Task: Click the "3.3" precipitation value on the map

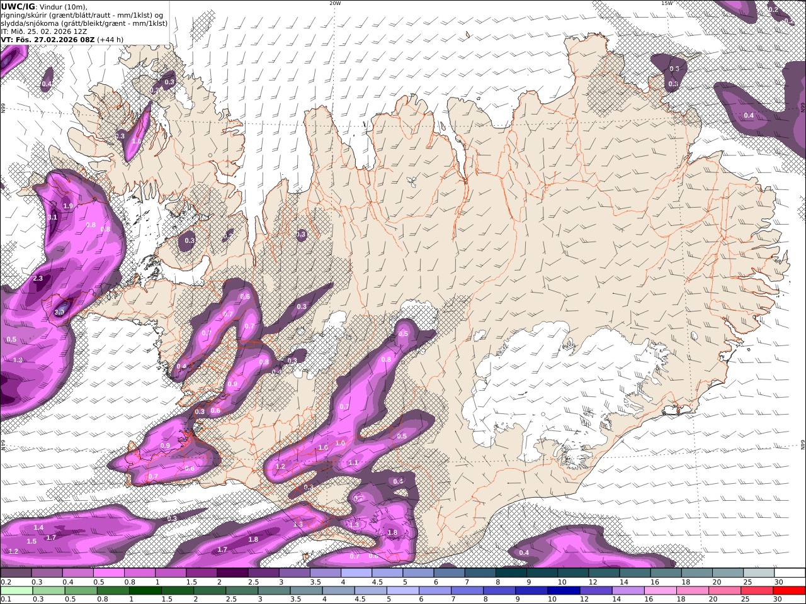Action: [x=60, y=312]
